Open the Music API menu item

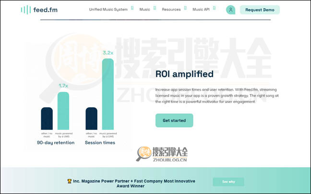201,10
